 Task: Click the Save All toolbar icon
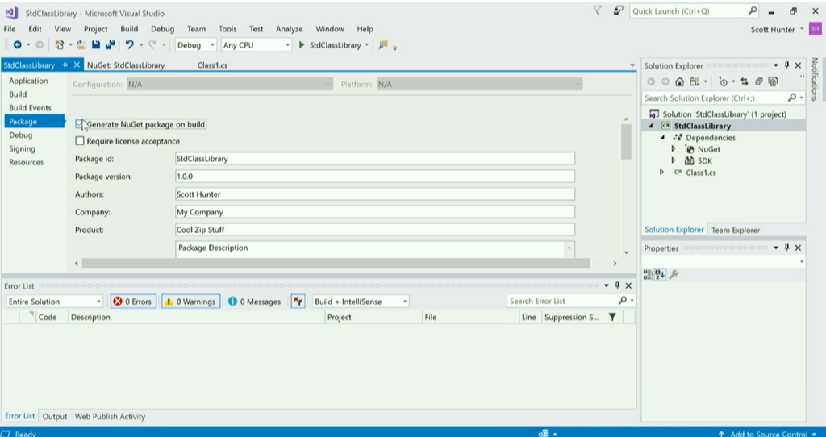click(110, 45)
